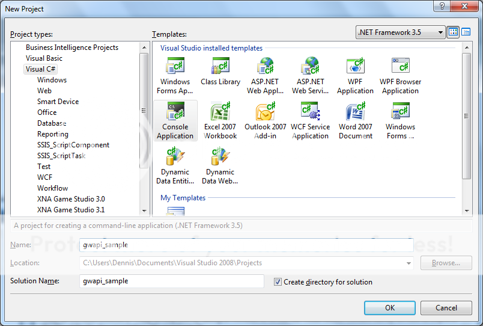This screenshot has height=326, width=483.
Task: Click the Browse... location button
Action: click(x=446, y=263)
